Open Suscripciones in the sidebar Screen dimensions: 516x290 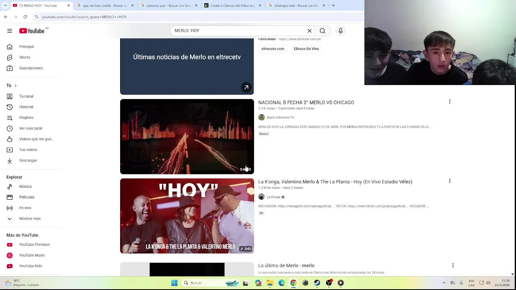click(31, 68)
